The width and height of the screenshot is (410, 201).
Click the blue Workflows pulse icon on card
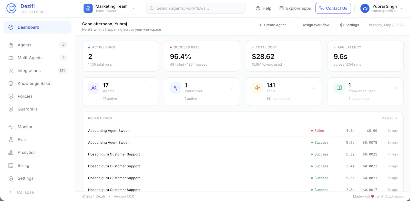point(176,88)
